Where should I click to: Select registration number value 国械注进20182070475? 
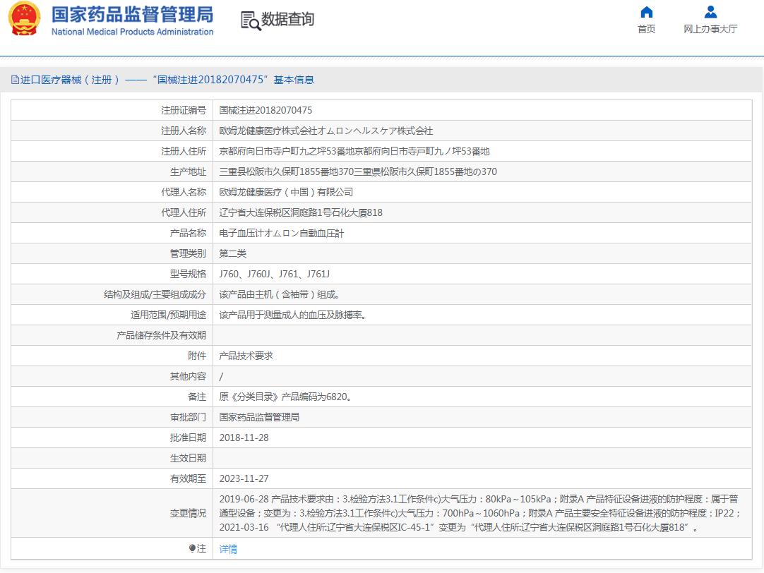pos(265,110)
